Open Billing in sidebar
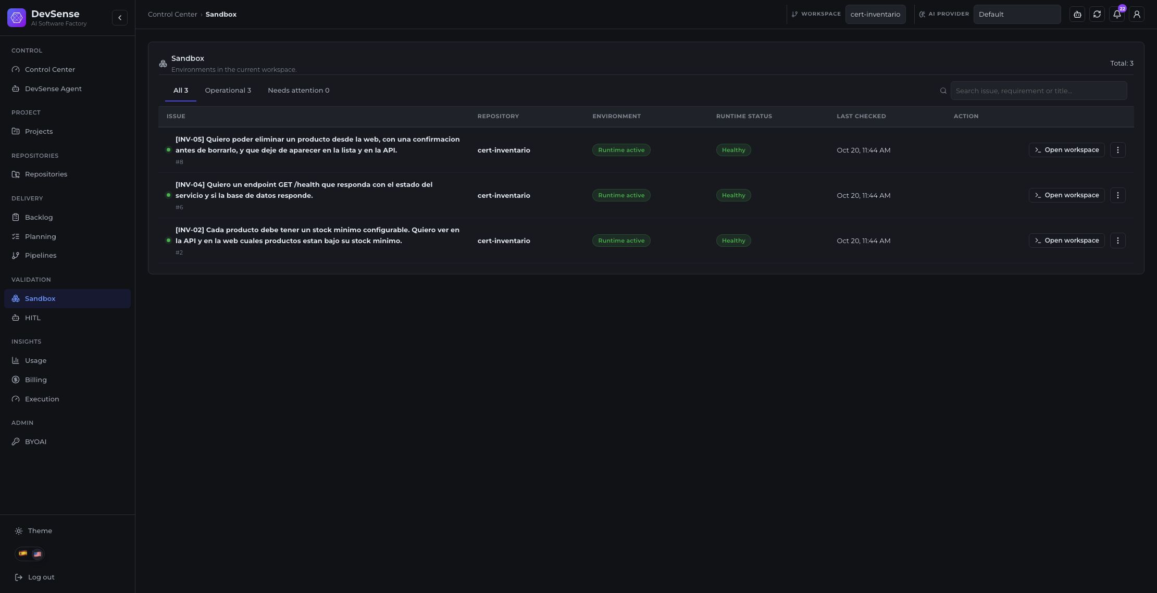Image resolution: width=1157 pixels, height=593 pixels. click(67, 380)
